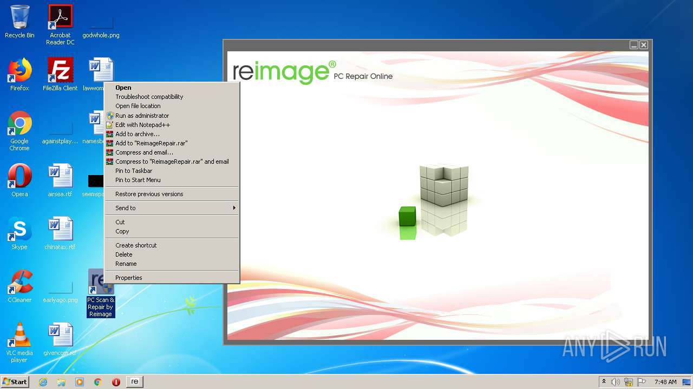693x389 pixels.
Task: Open FileZilla Client shortcut
Action: pyautogui.click(x=60, y=75)
